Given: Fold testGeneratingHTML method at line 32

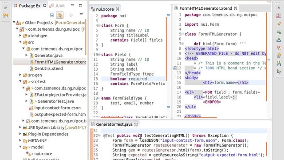Looking at the screenshot, I should [99, 136].
